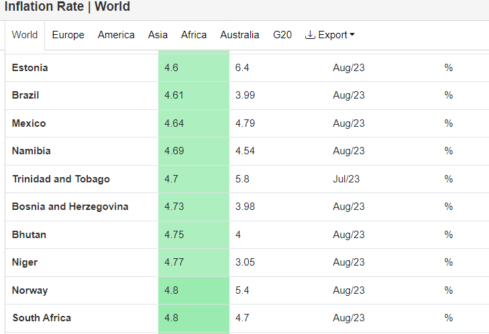Click Bosnia and Herzegovina link
This screenshot has height=334, width=489.
pyautogui.click(x=70, y=207)
